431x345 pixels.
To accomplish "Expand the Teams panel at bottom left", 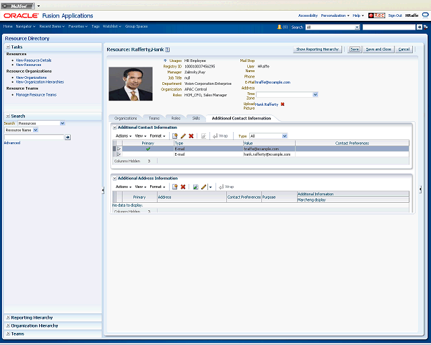I will (x=8, y=334).
